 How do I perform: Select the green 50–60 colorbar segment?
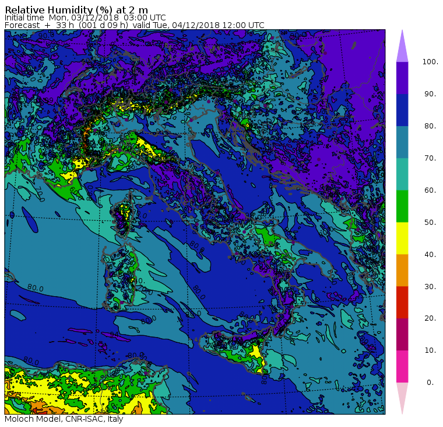402,206
